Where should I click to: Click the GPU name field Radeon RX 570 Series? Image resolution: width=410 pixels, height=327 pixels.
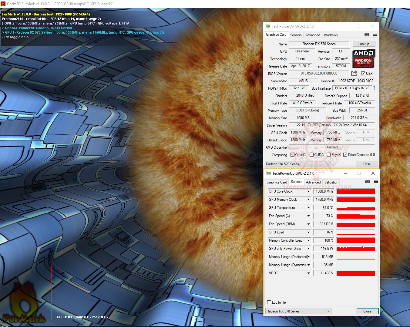[x=319, y=44]
